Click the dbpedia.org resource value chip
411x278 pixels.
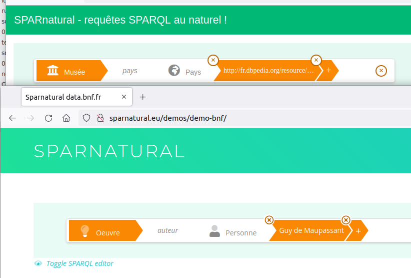point(268,70)
